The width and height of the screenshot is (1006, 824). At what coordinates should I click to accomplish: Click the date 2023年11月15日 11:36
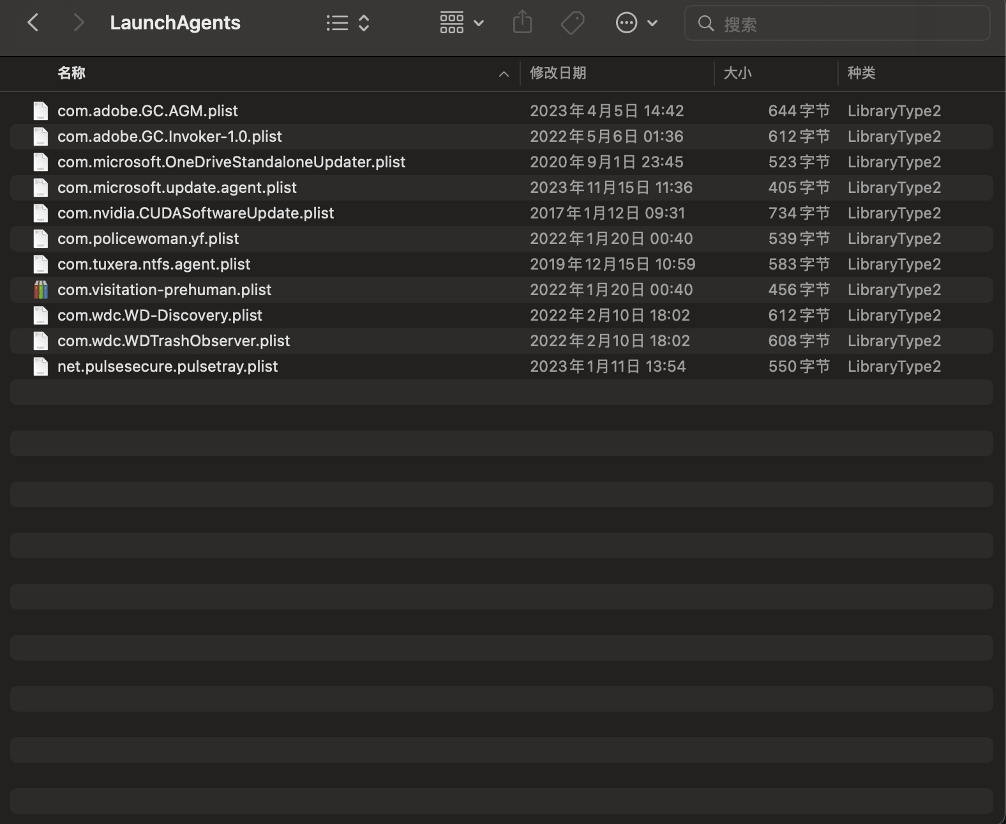click(x=611, y=188)
